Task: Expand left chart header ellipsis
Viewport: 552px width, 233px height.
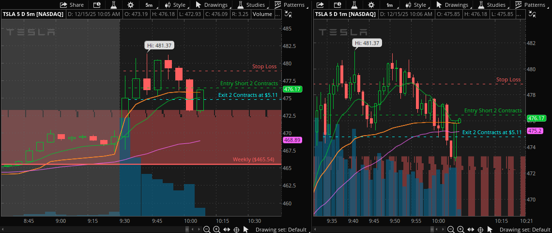Action: tap(277, 14)
